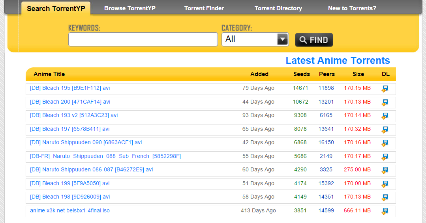Image resolution: width=426 pixels, height=223 pixels.
Task: Click the Anime Title column header
Action: coord(49,74)
